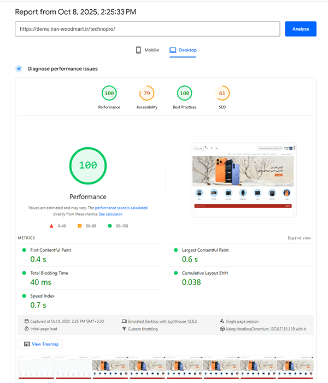The image size is (328, 383).
Task: Switch to the Mobile tab
Action: 148,50
